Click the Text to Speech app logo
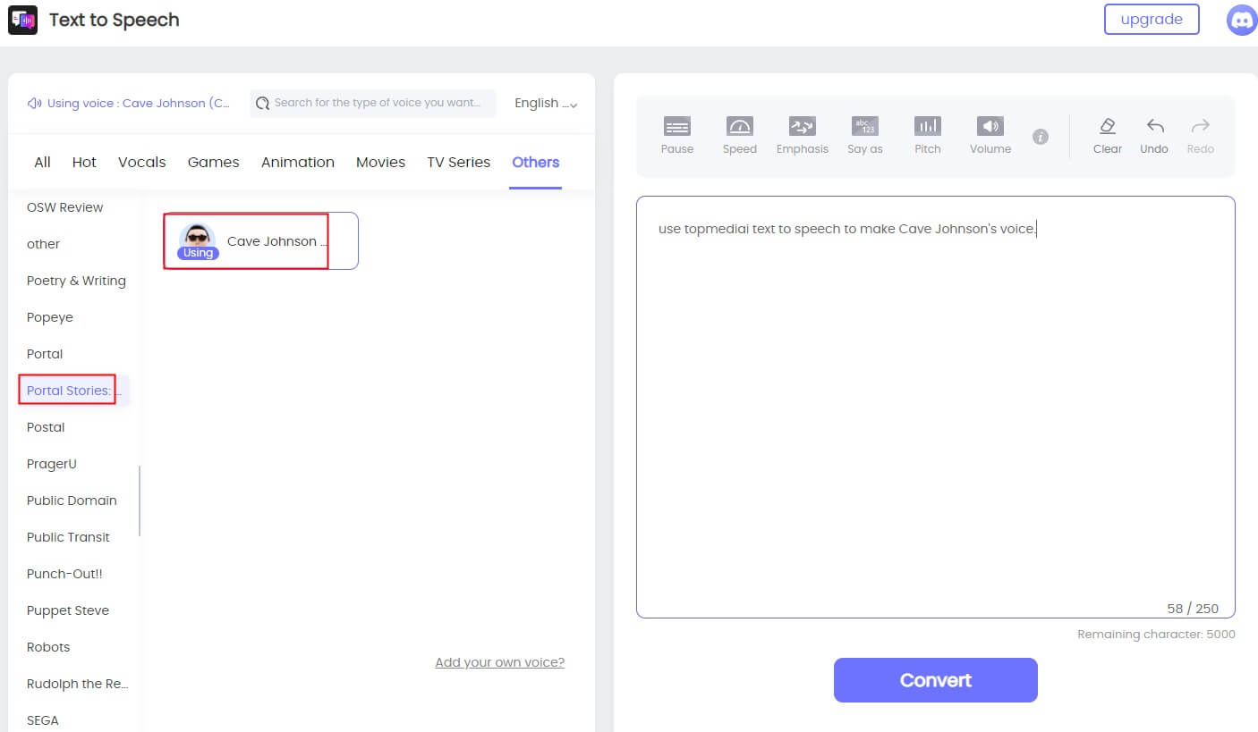Image resolution: width=1258 pixels, height=732 pixels. coord(22,20)
